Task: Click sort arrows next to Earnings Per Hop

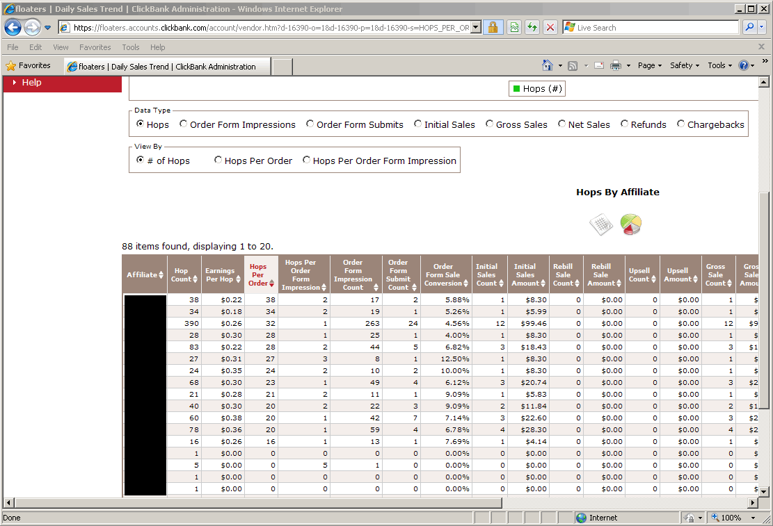Action: pos(238,279)
